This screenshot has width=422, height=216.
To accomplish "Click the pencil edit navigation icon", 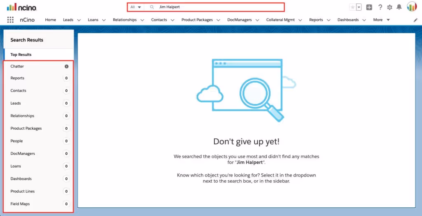I will tap(415, 20).
